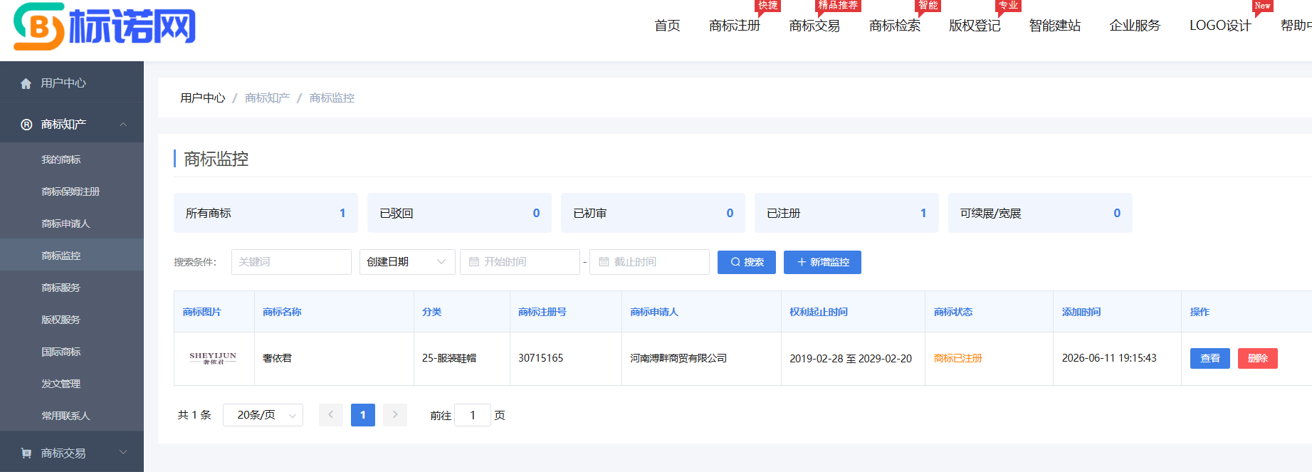1312x472 pixels.
Task: Click the 权利起止时间 column header
Action: point(819,312)
